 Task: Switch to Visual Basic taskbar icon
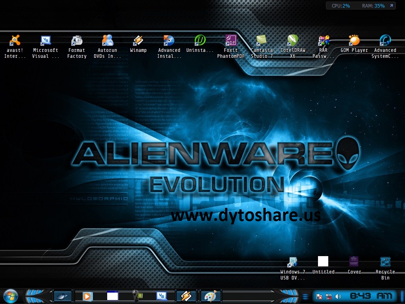[162, 296]
